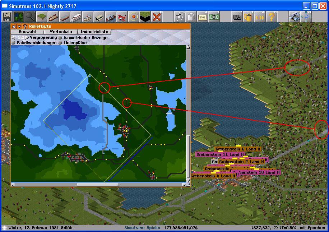Select the landscape terrain tool icon
The height and width of the screenshot is (232, 329).
(41, 17)
